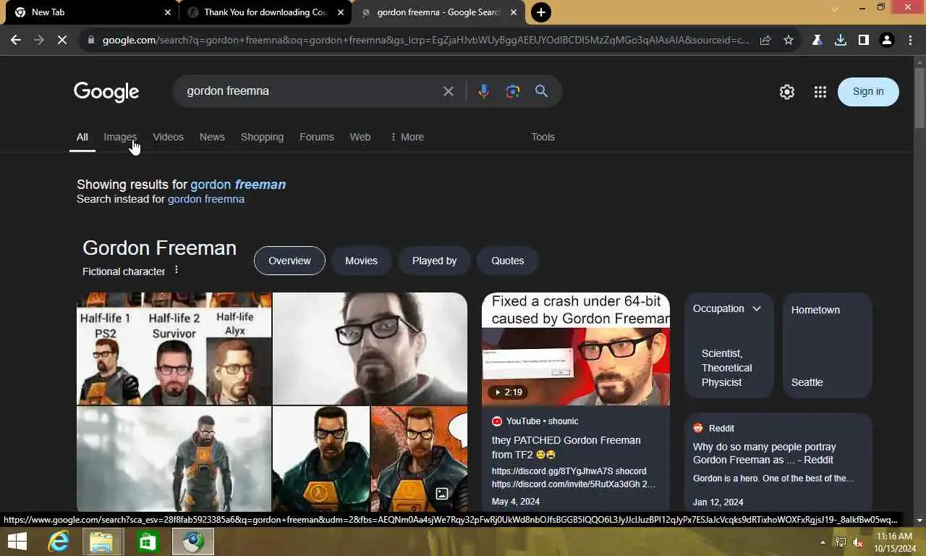Open the Google apps grid
Viewport: 926px width, 556px height.
[820, 92]
